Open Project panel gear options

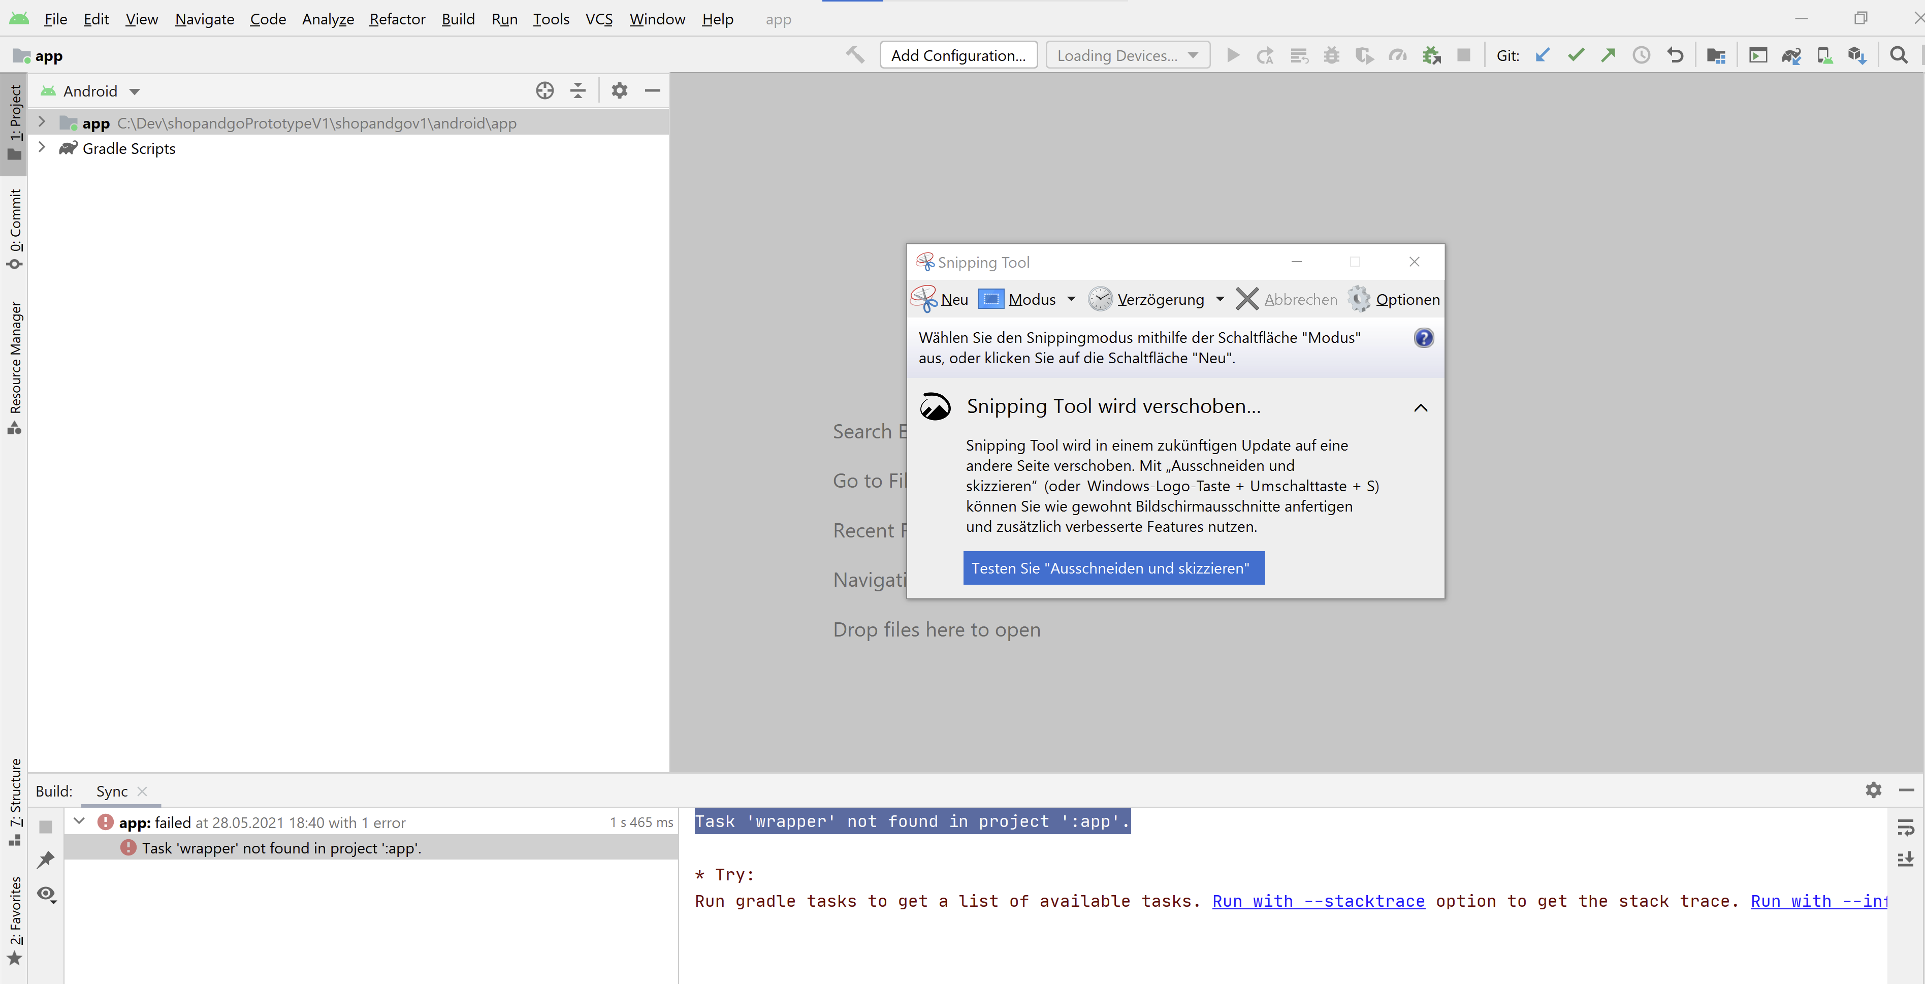pyautogui.click(x=620, y=90)
